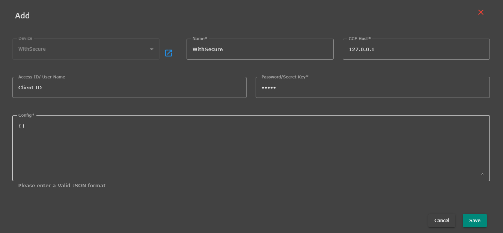Focus the Name input containing WithSecure
The width and height of the screenshot is (503, 233).
pyautogui.click(x=260, y=49)
